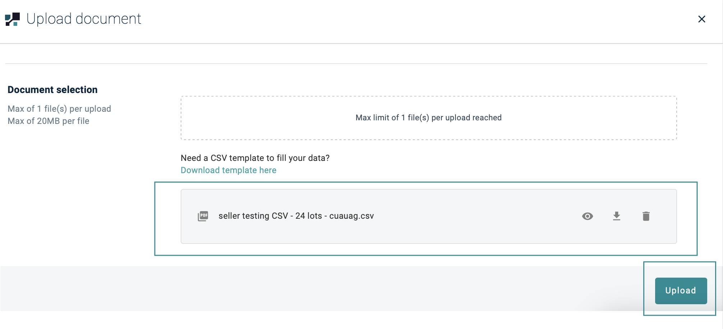Preview the uploaded CSV with eye icon

[587, 216]
